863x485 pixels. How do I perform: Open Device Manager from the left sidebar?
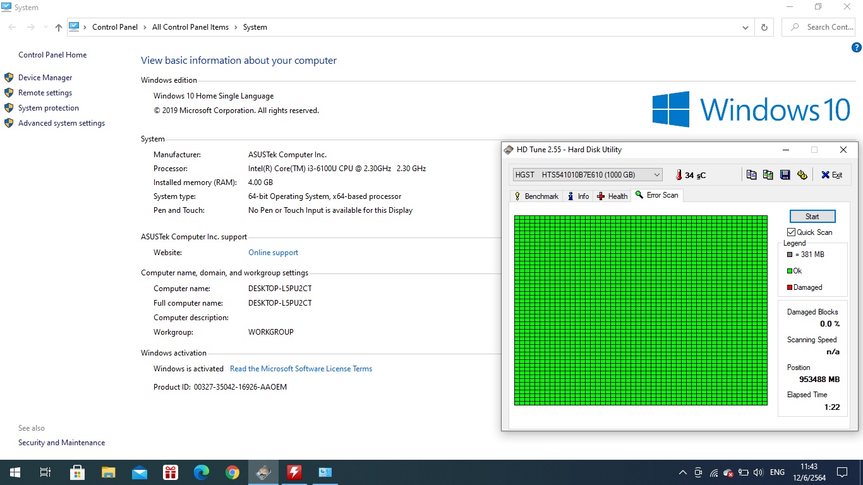[45, 78]
